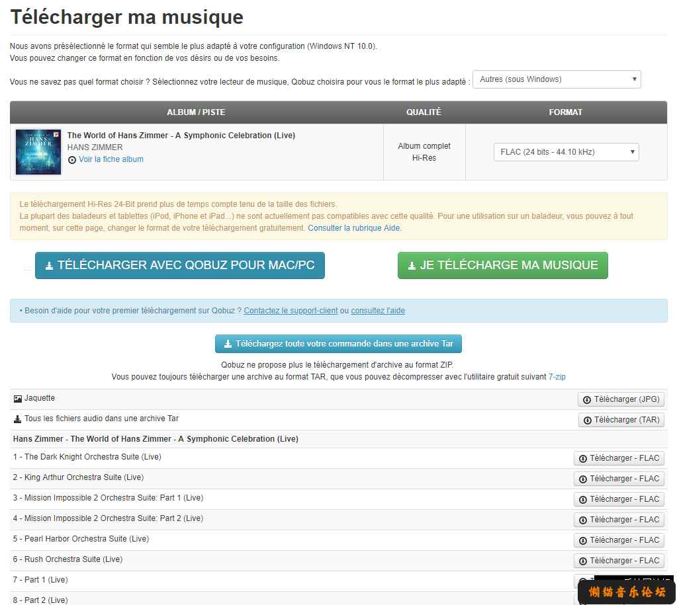Select track '1 - The Dark Knight Orchestra Suite (Live)'
Viewport: 677px width, 605px height.
tap(87, 456)
